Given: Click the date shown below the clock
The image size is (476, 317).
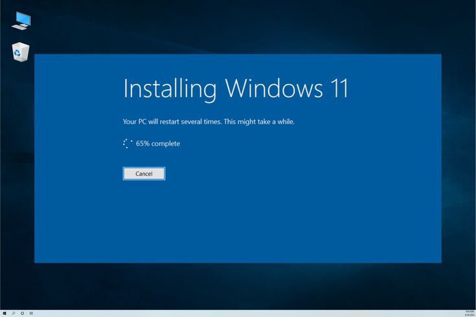Looking at the screenshot, I should point(469,315).
